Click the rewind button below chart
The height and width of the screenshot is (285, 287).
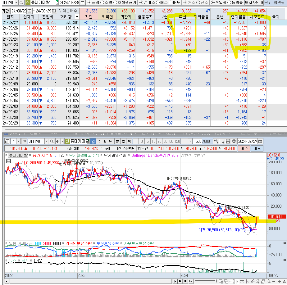click(180, 281)
